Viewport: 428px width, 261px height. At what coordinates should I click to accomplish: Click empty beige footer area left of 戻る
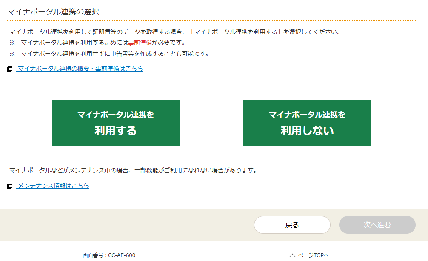pyautogui.click(x=128, y=225)
